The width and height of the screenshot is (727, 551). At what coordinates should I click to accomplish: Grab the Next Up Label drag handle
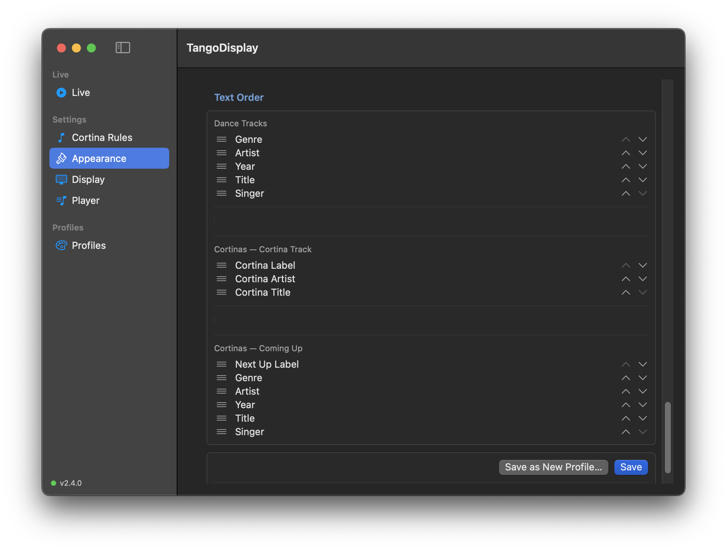pyautogui.click(x=222, y=364)
